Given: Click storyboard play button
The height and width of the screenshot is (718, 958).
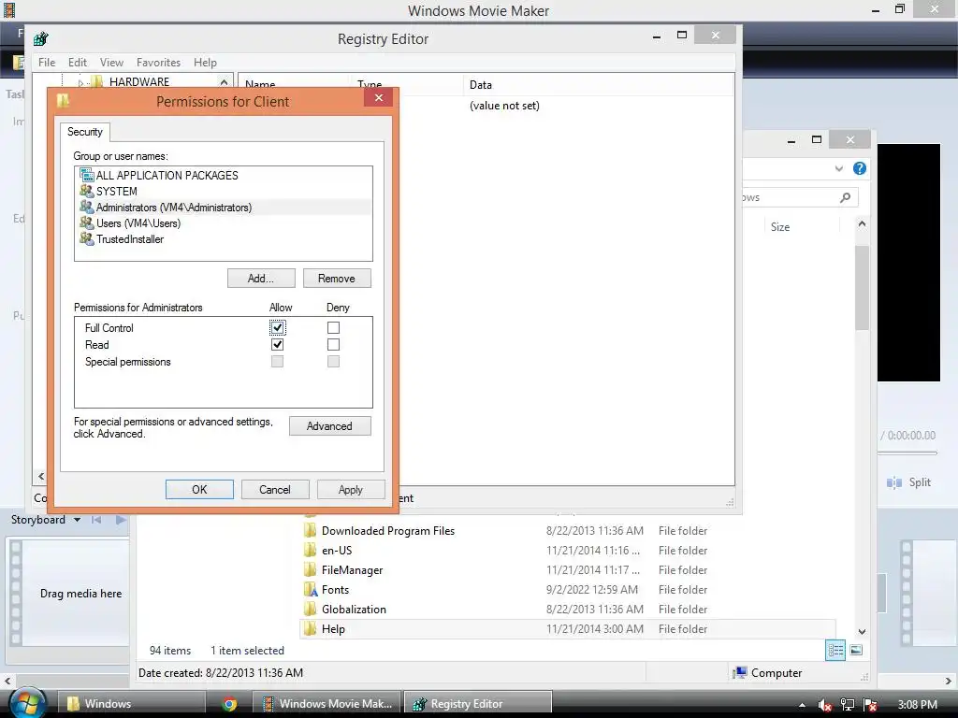Looking at the screenshot, I should 121,520.
